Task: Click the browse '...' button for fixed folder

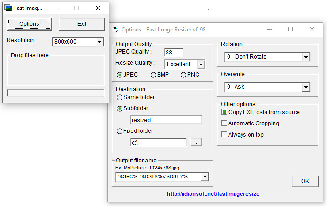Action: click(196, 142)
